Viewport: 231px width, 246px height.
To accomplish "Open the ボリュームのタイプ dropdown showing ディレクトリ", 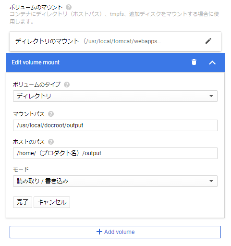I will tap(115, 96).
